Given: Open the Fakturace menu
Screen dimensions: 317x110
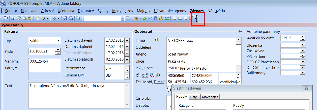Looking at the screenshot, I should (86, 11).
